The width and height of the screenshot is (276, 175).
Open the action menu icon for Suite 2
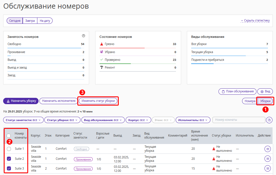click(268, 159)
